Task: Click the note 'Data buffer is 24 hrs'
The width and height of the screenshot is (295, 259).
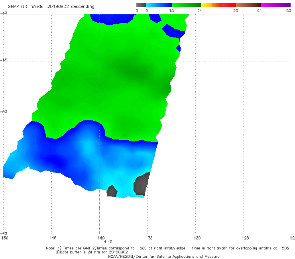Action: point(79,252)
